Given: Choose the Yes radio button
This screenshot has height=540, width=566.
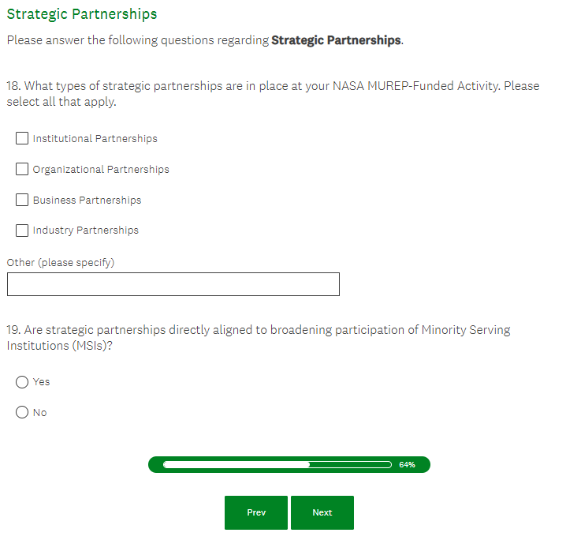Looking at the screenshot, I should pyautogui.click(x=23, y=382).
